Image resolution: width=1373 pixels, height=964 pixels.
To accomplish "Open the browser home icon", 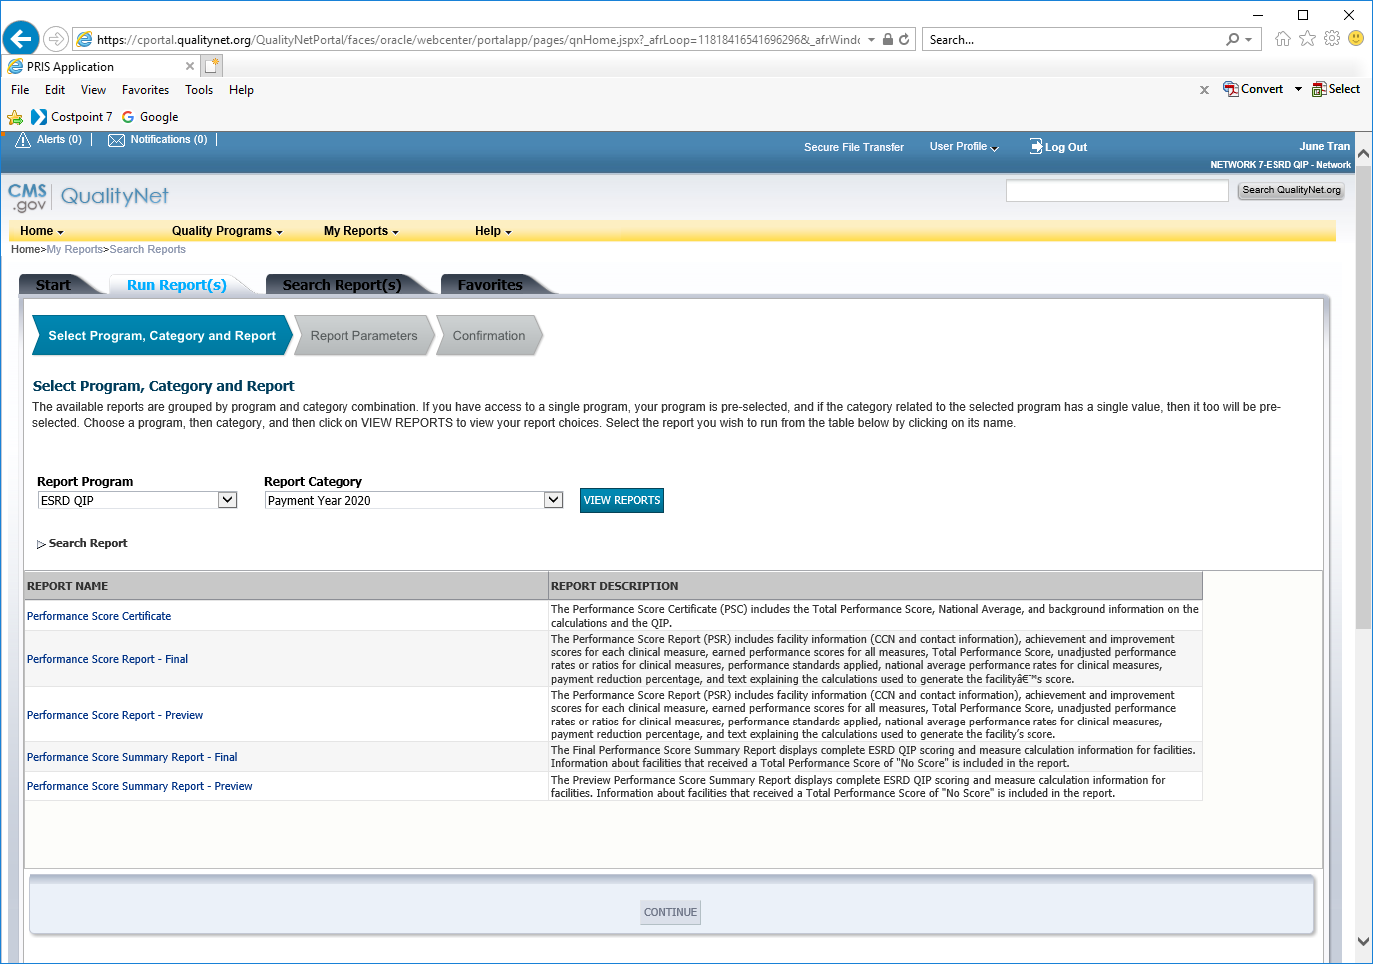I will point(1283,39).
